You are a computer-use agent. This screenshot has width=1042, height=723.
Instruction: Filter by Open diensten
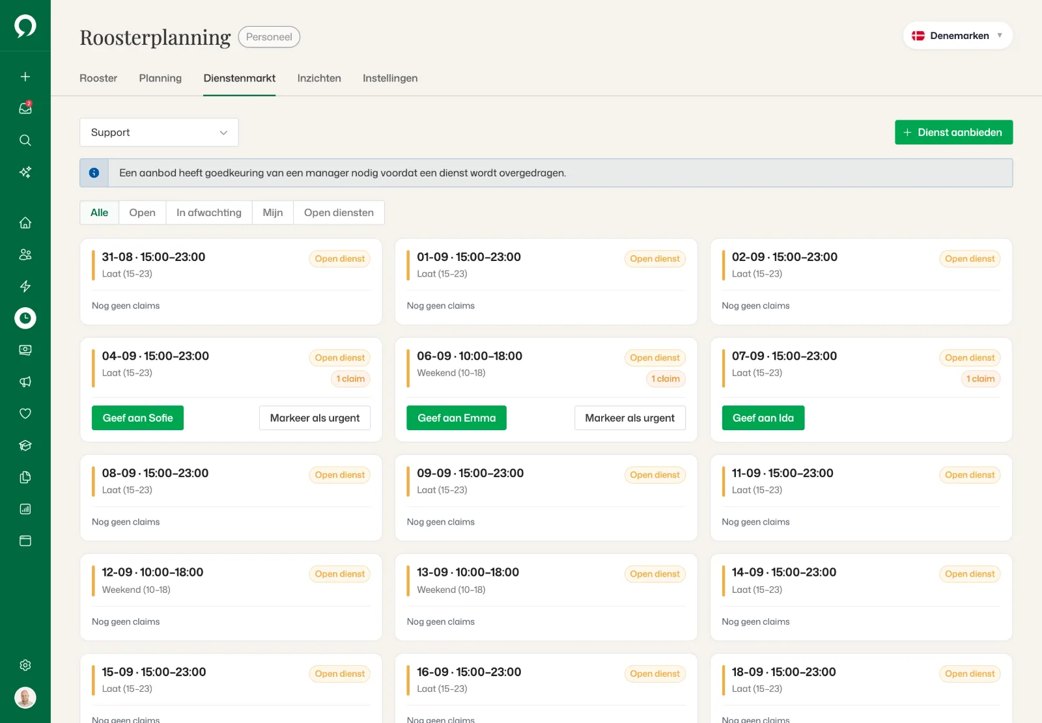(x=339, y=213)
